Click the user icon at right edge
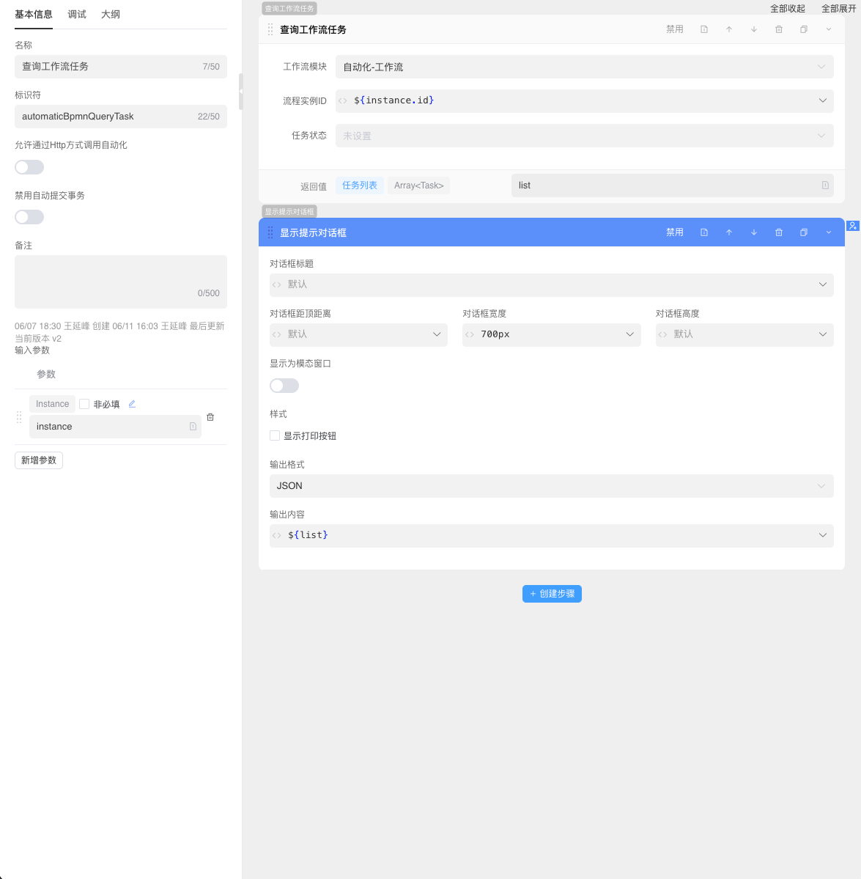The image size is (861, 879). [853, 226]
